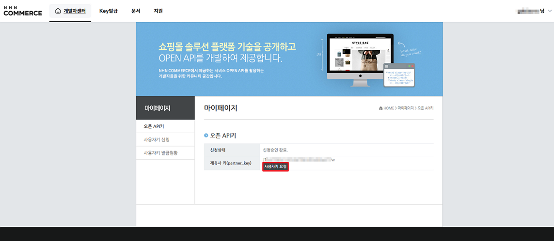Screen dimensions: 554x241
Task: Open the 지원 menu
Action: click(x=158, y=11)
